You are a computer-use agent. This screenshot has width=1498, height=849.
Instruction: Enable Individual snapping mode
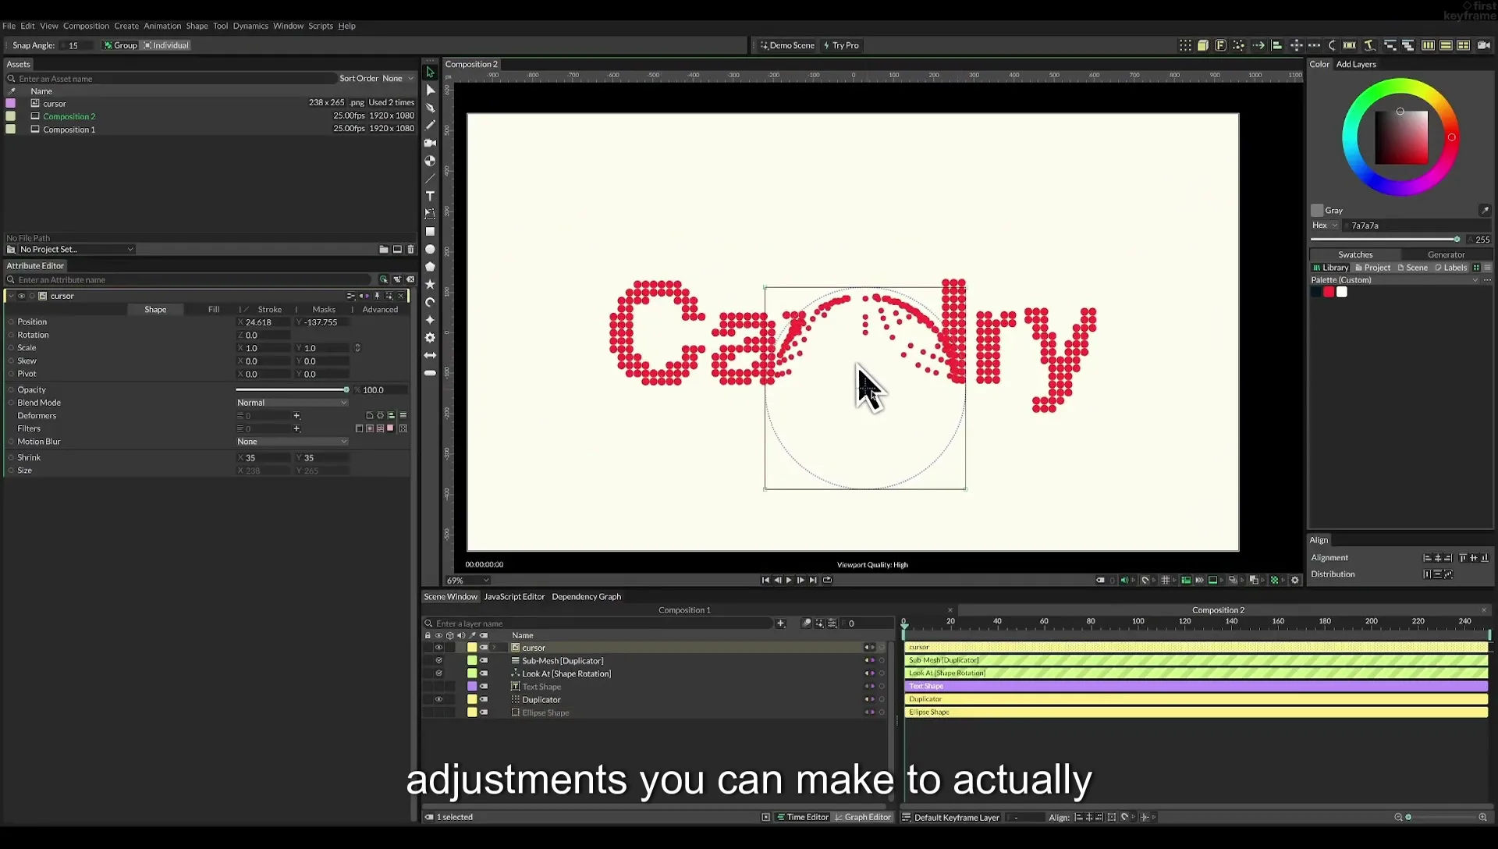[x=166, y=45]
